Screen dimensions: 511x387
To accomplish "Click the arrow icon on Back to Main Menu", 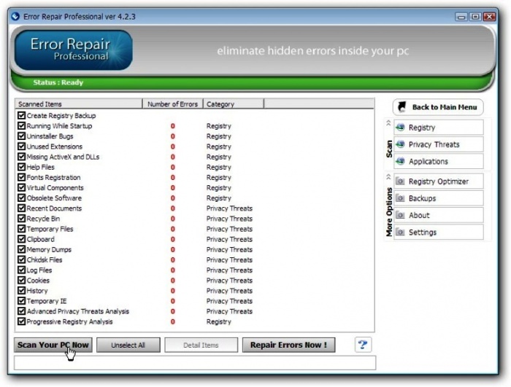I will click(x=402, y=106).
